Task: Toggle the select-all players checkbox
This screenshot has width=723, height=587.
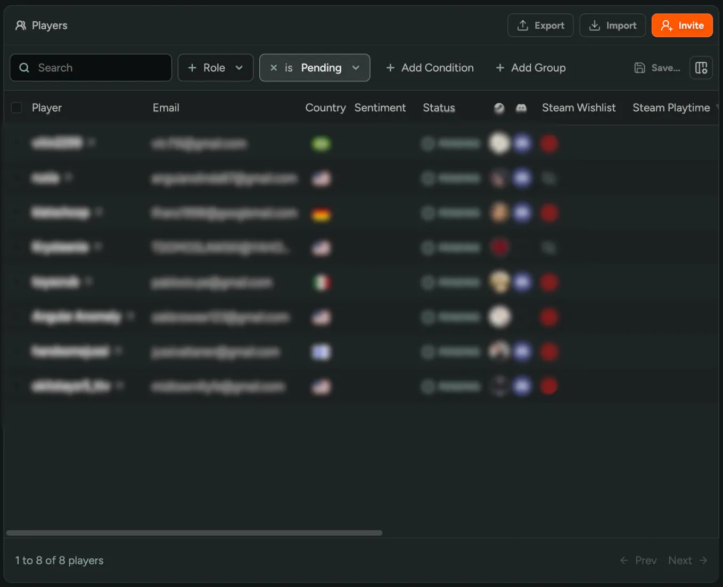Action: pos(17,108)
